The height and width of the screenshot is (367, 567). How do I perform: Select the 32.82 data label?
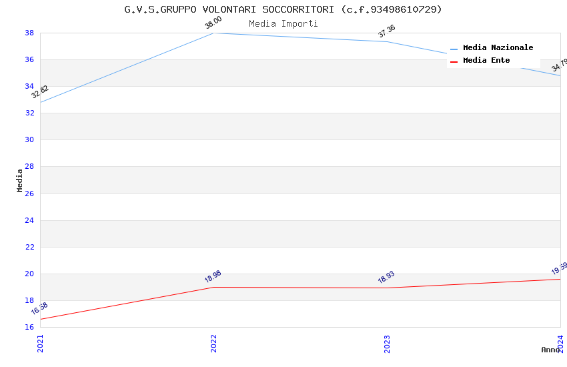(x=40, y=92)
